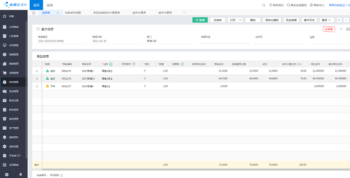Click the 收藏 star icon
350x178 pixels.
(5, 16)
